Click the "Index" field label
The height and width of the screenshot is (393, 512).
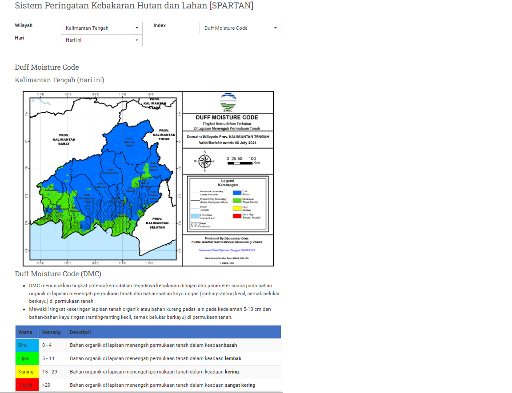[x=160, y=25]
